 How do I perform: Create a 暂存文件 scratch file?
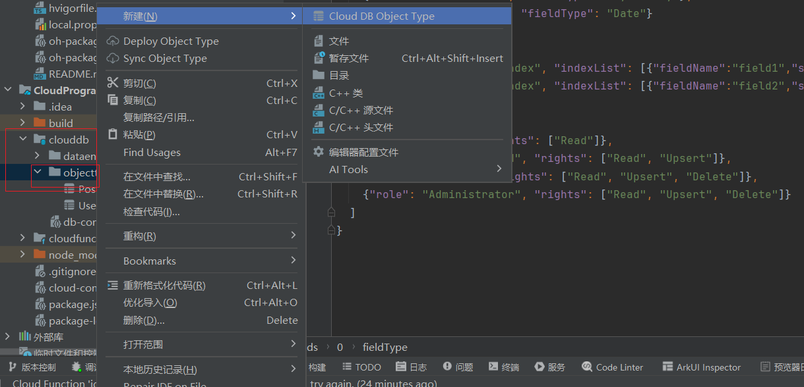(407, 59)
